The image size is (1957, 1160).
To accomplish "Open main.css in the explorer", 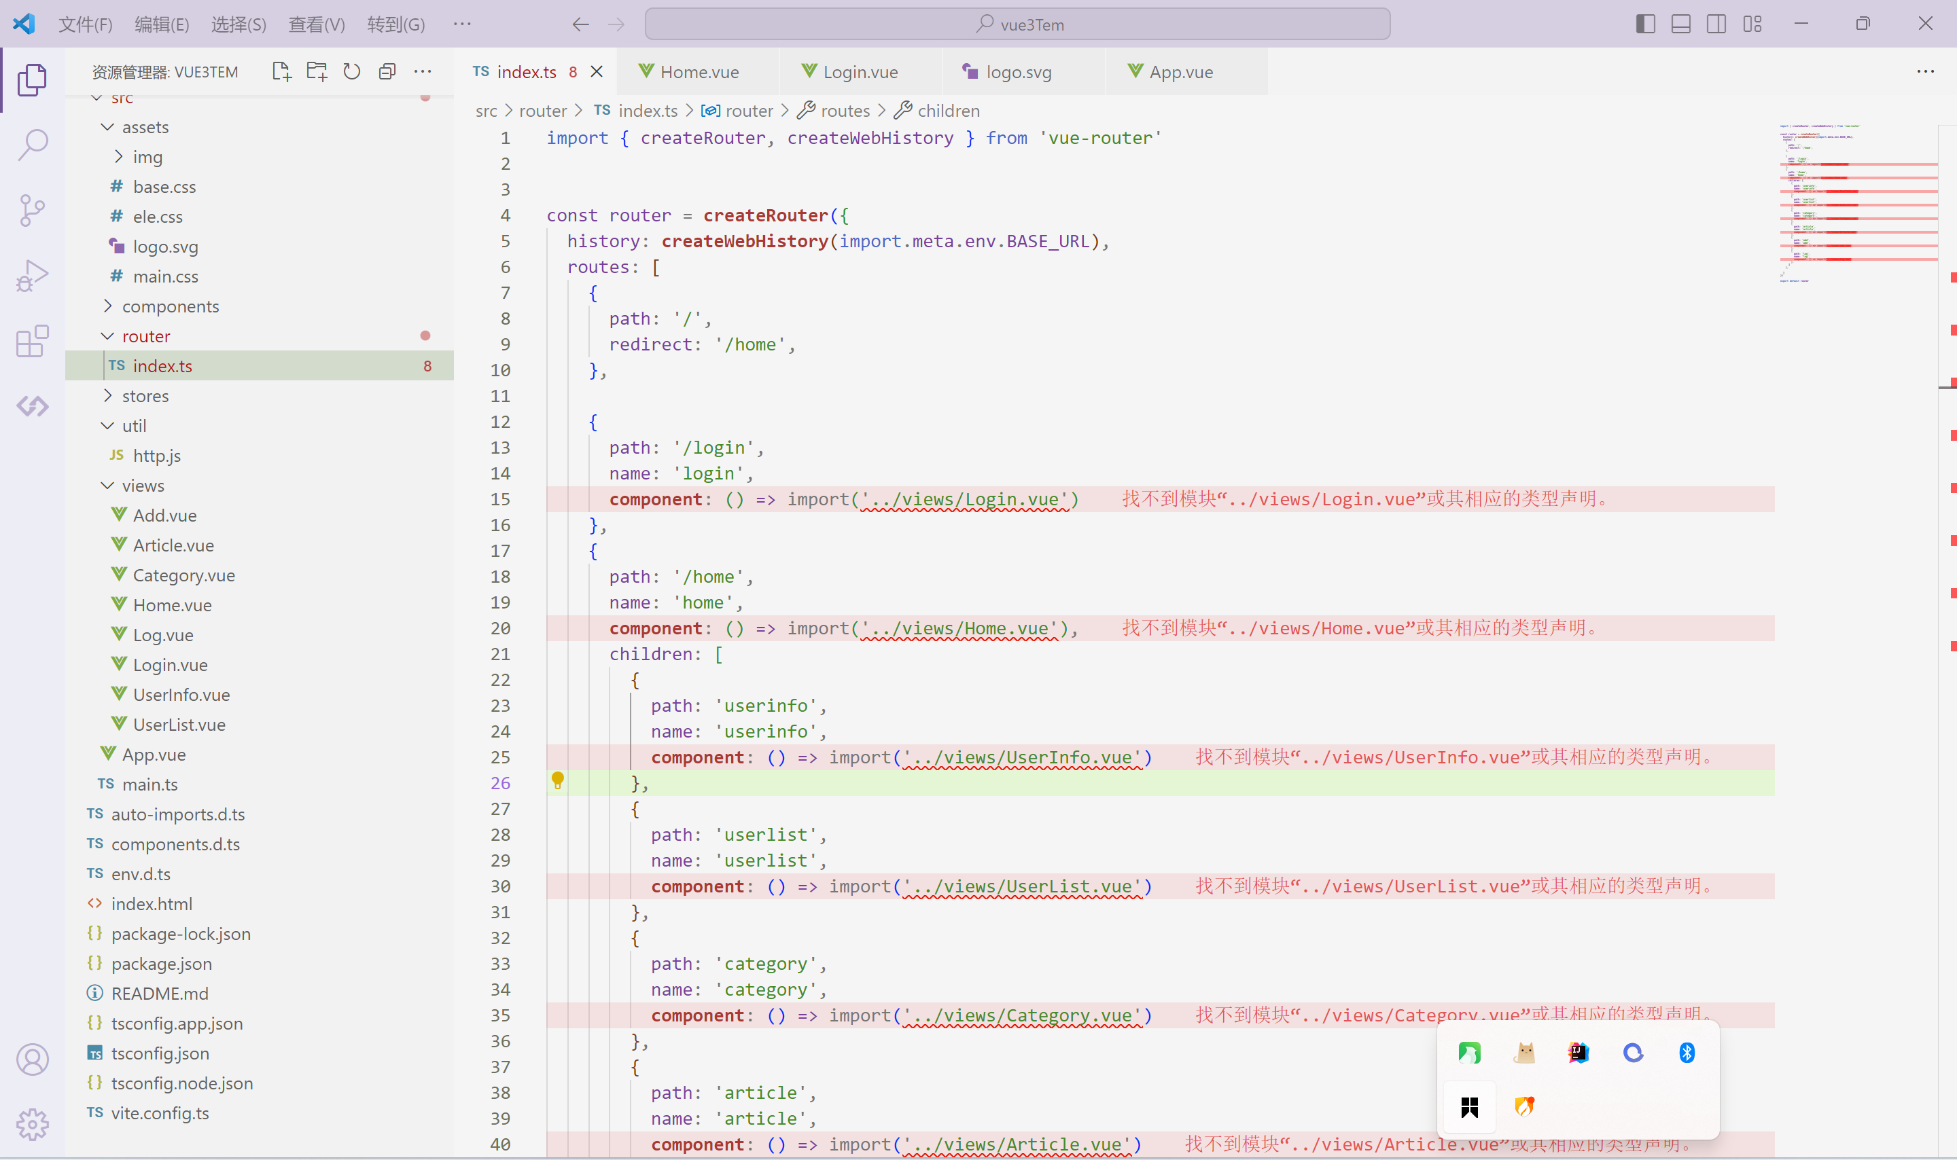I will 260,276.
